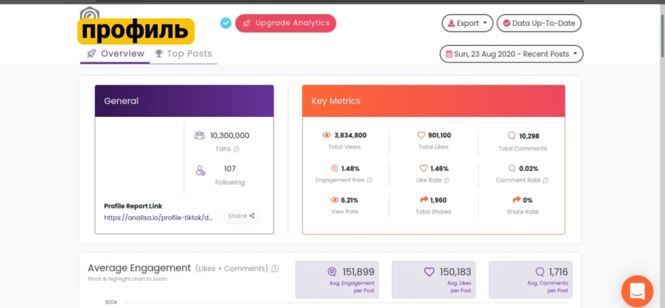Open the Export dropdown menu
Viewport: 665px width, 308px height.
pos(468,23)
